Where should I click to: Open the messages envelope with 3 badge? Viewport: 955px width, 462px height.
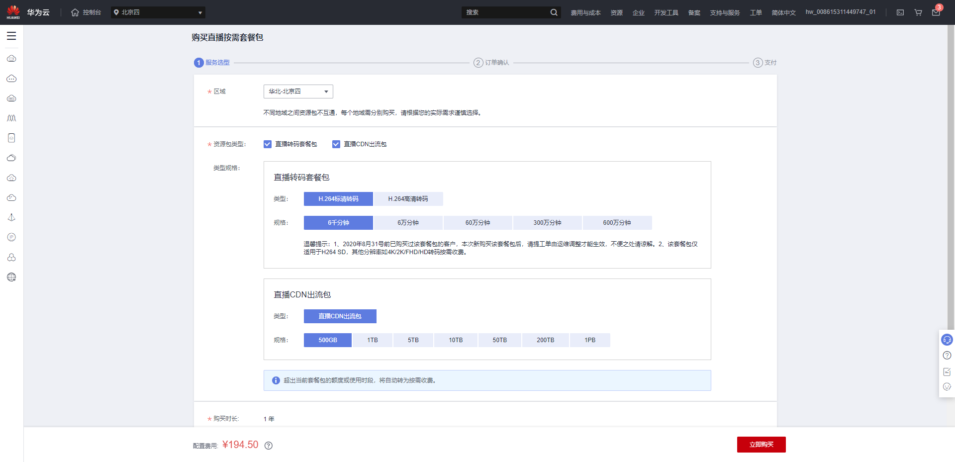936,12
